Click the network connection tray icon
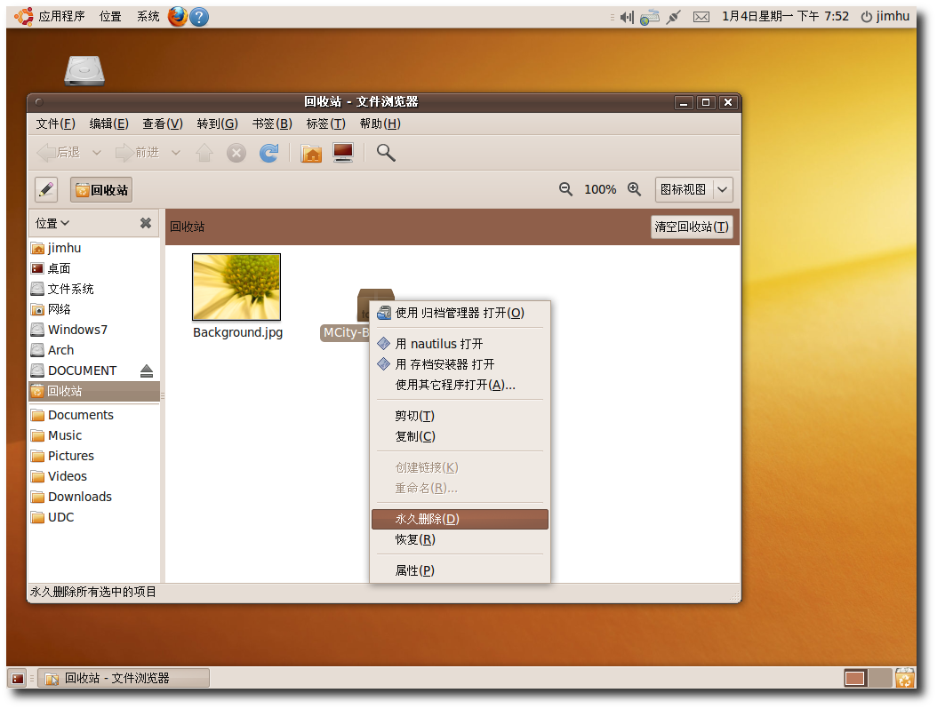 point(649,17)
